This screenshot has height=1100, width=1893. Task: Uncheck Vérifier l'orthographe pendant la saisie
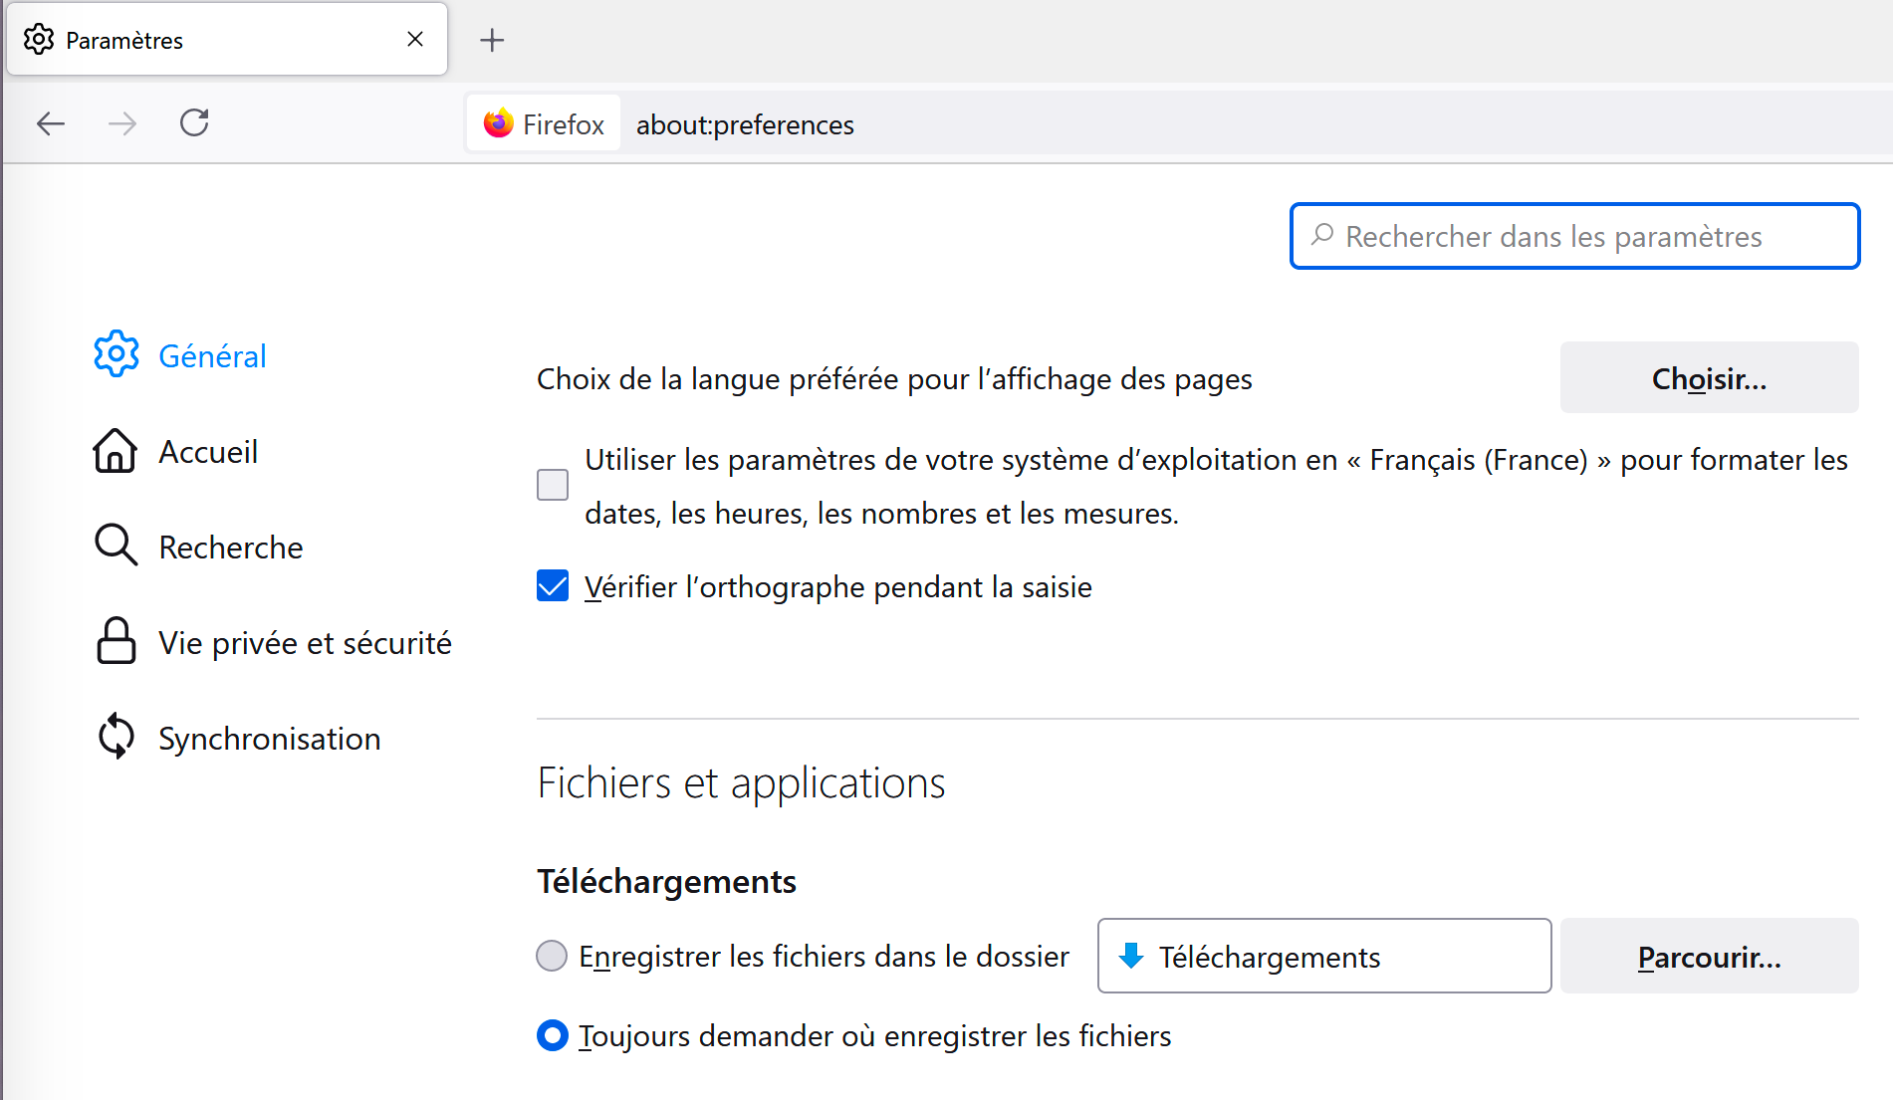click(x=553, y=585)
